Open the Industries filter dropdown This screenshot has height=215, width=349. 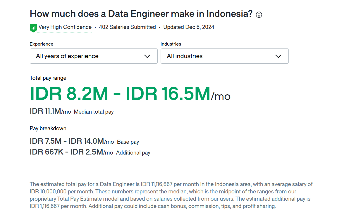[x=224, y=56]
